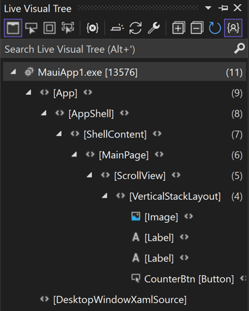Open XAML binding failures icon

93,28
